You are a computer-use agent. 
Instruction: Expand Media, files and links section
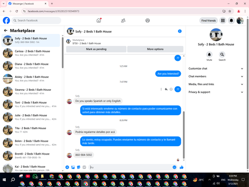pos(216,84)
